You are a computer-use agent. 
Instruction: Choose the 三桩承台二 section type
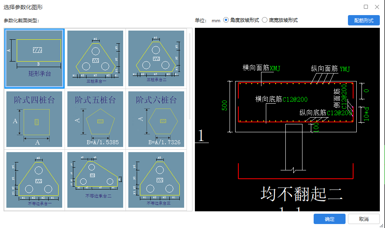pos(156,58)
